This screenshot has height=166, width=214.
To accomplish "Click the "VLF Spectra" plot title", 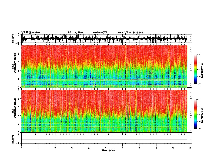I will pos(31,33).
